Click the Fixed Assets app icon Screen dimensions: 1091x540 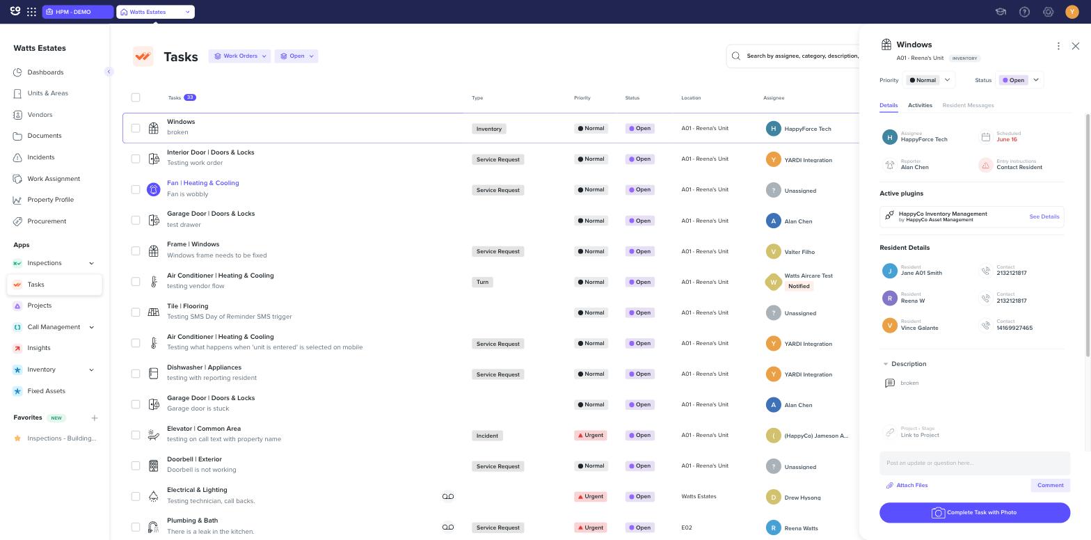pyautogui.click(x=17, y=391)
